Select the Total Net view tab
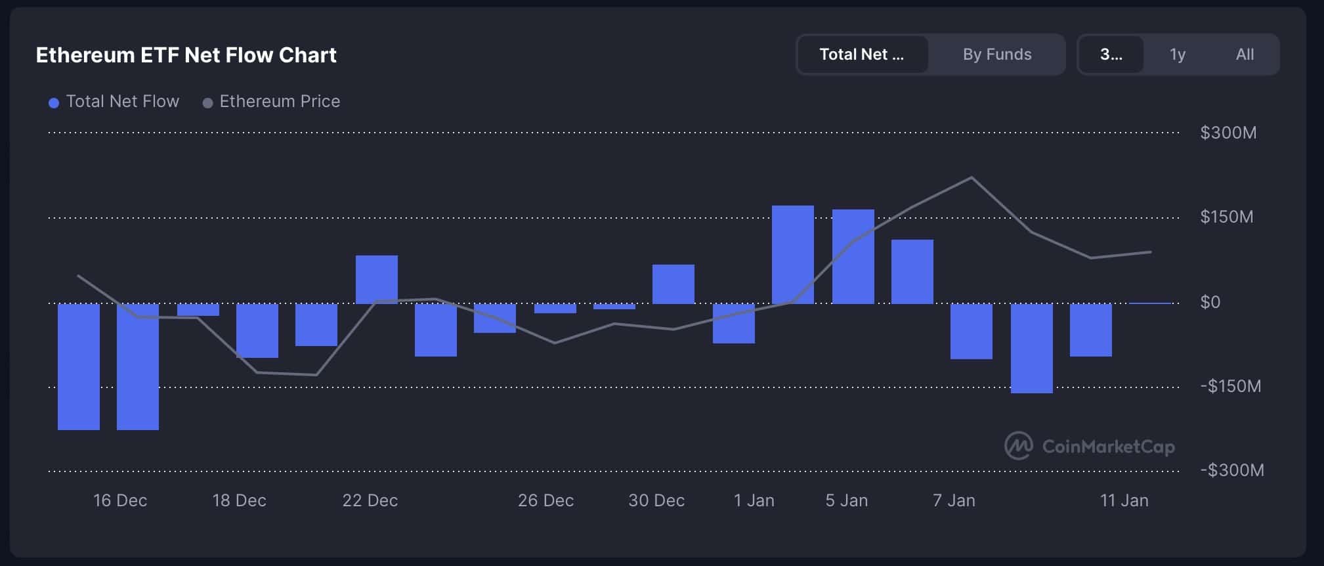This screenshot has height=566, width=1324. [862, 54]
